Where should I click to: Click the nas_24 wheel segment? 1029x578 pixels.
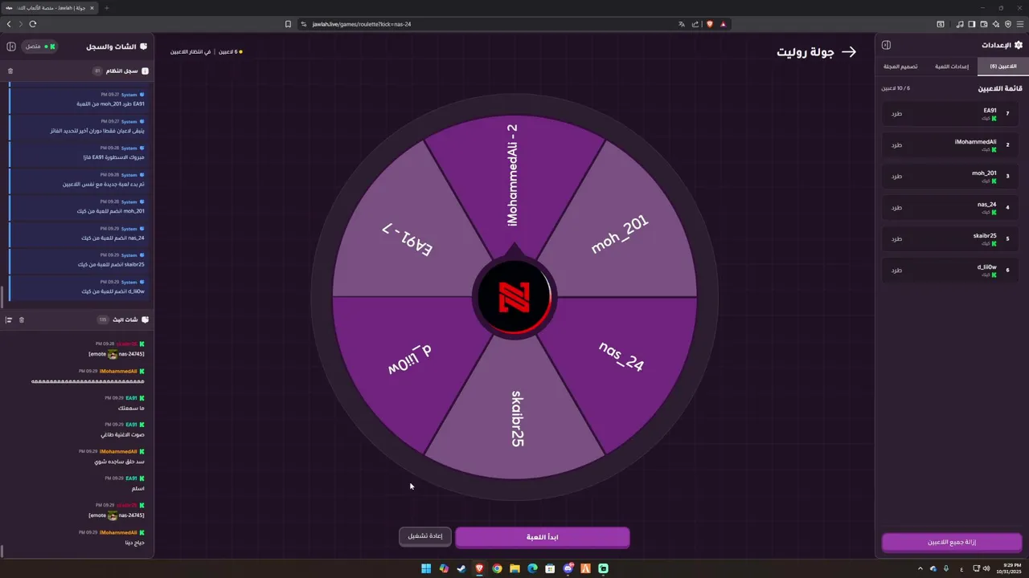[621, 357]
